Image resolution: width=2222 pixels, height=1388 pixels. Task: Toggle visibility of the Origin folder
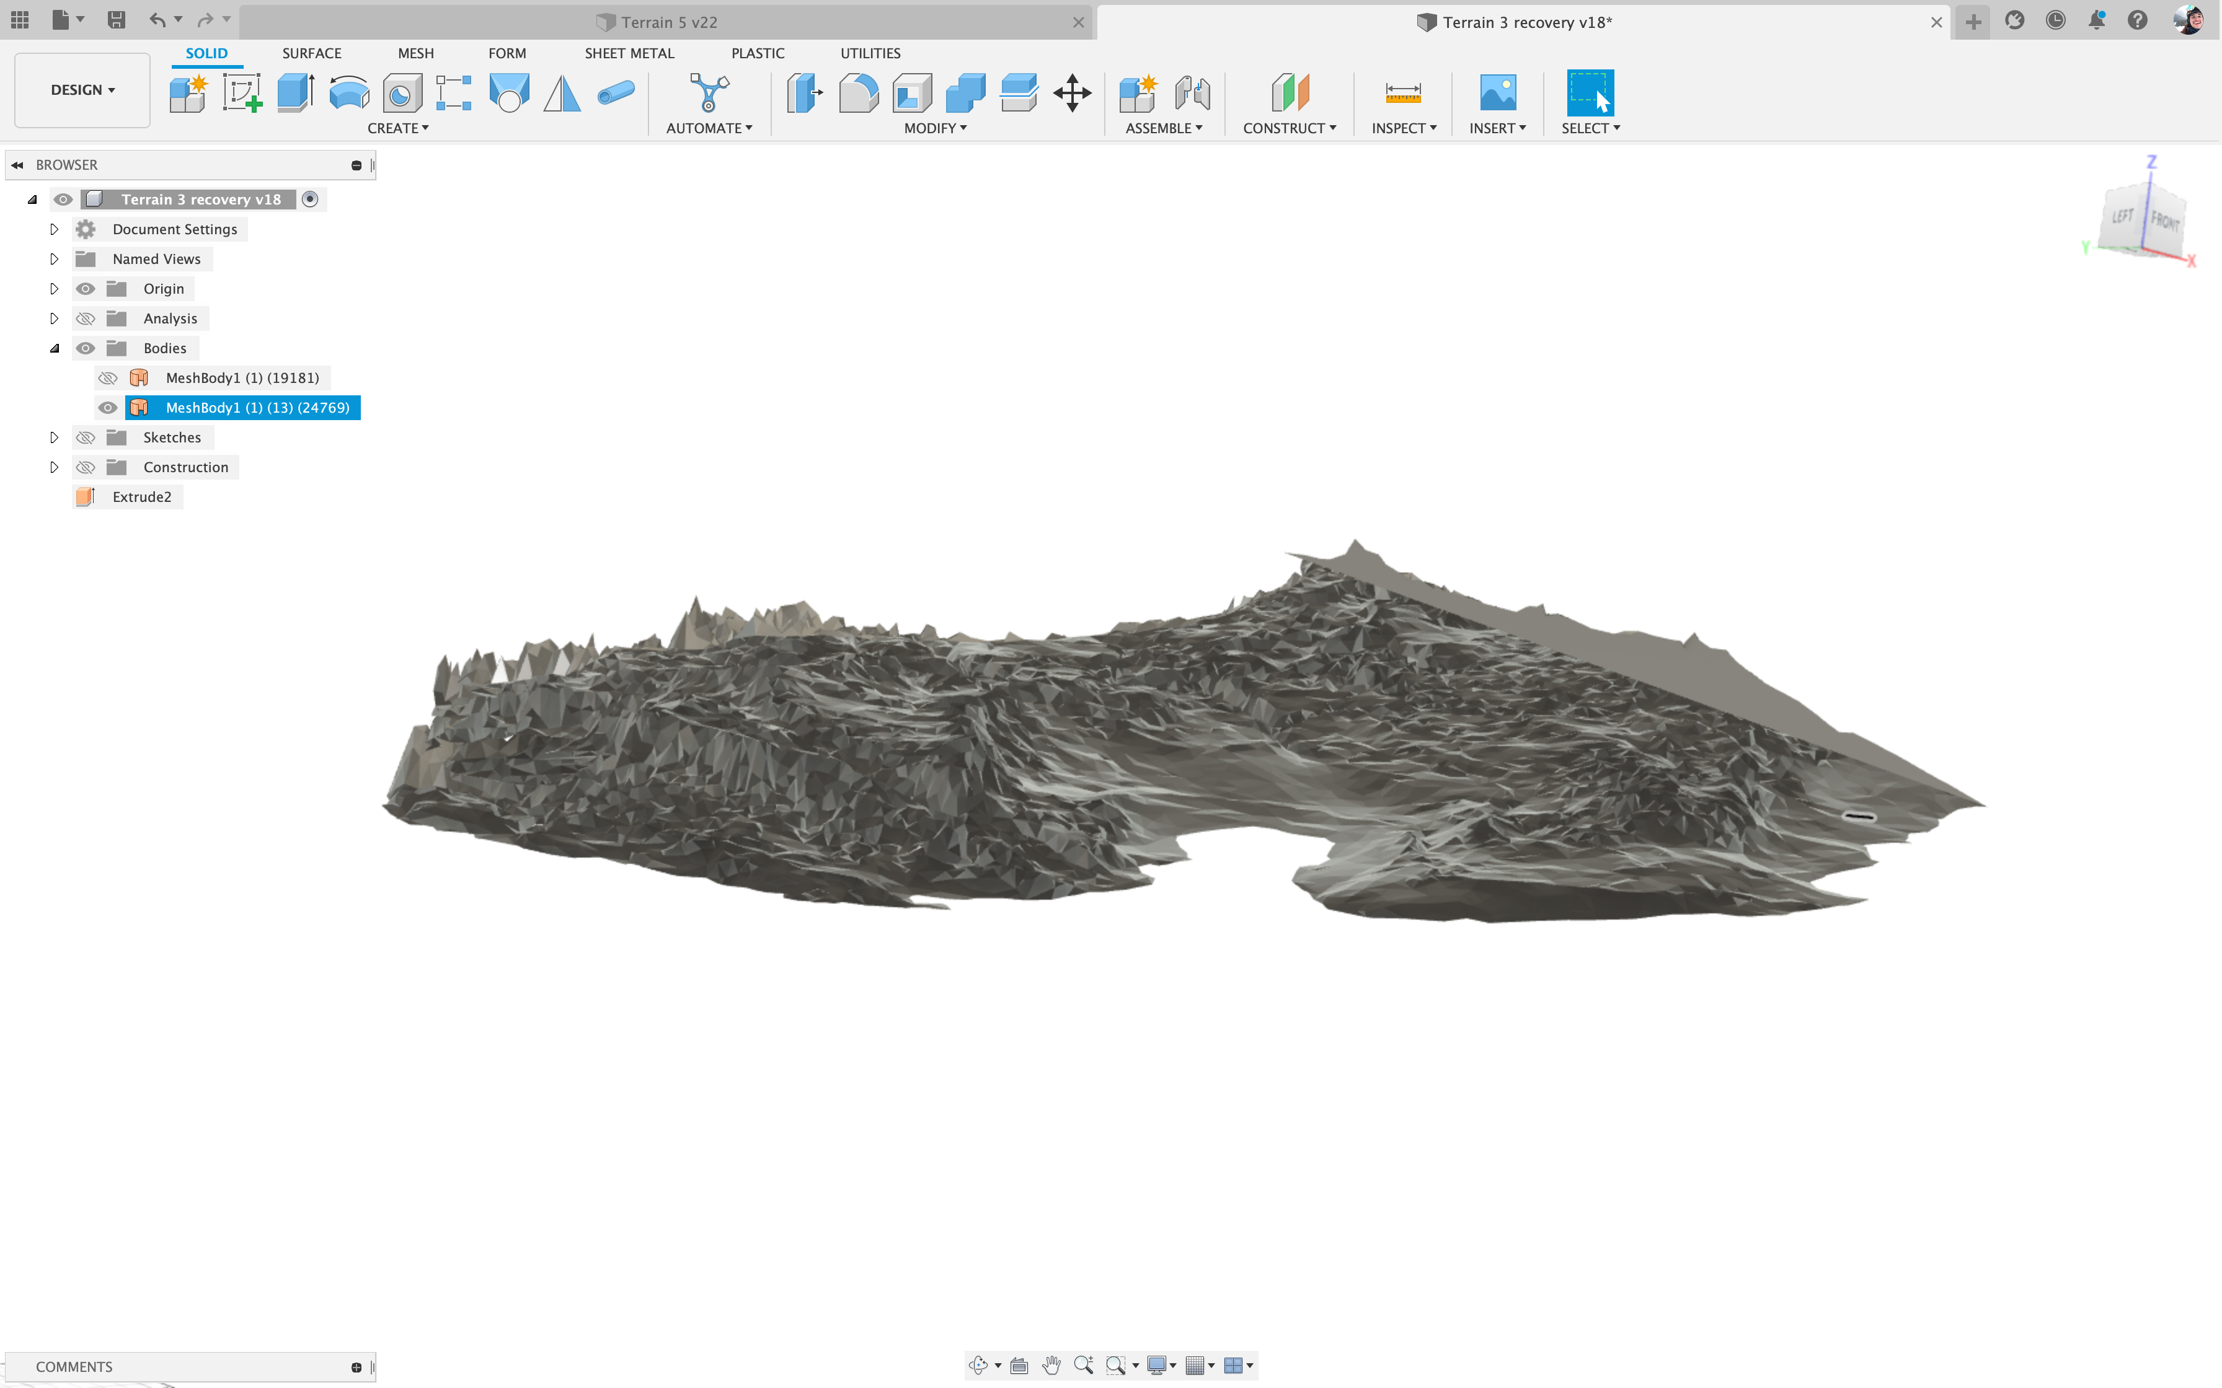point(86,288)
